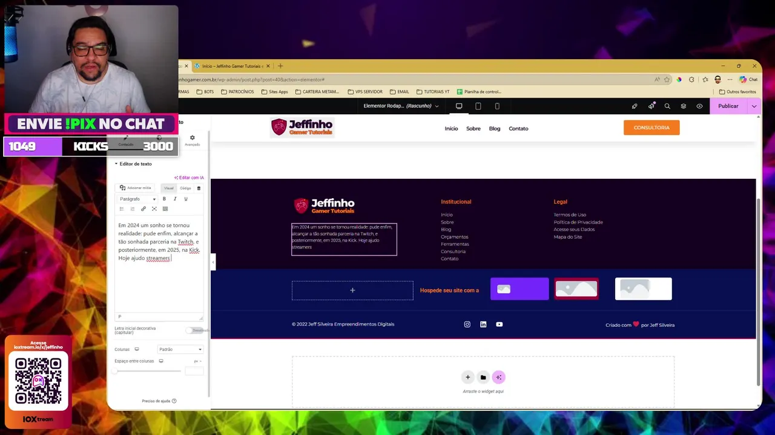Apply italic formatting

click(175, 199)
